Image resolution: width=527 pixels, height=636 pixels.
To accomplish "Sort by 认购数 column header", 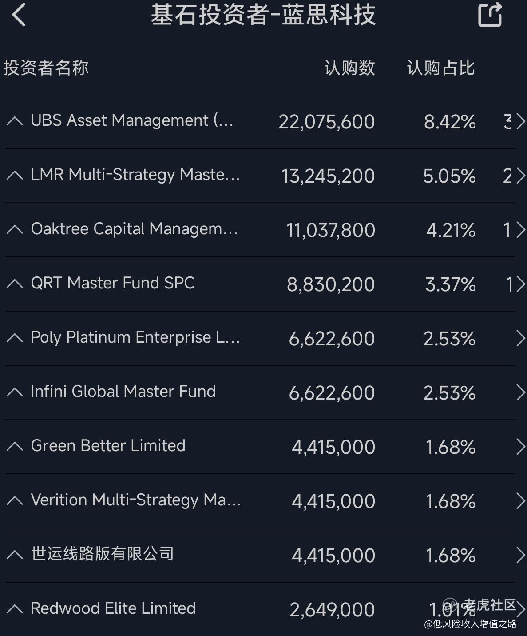I will click(x=349, y=68).
